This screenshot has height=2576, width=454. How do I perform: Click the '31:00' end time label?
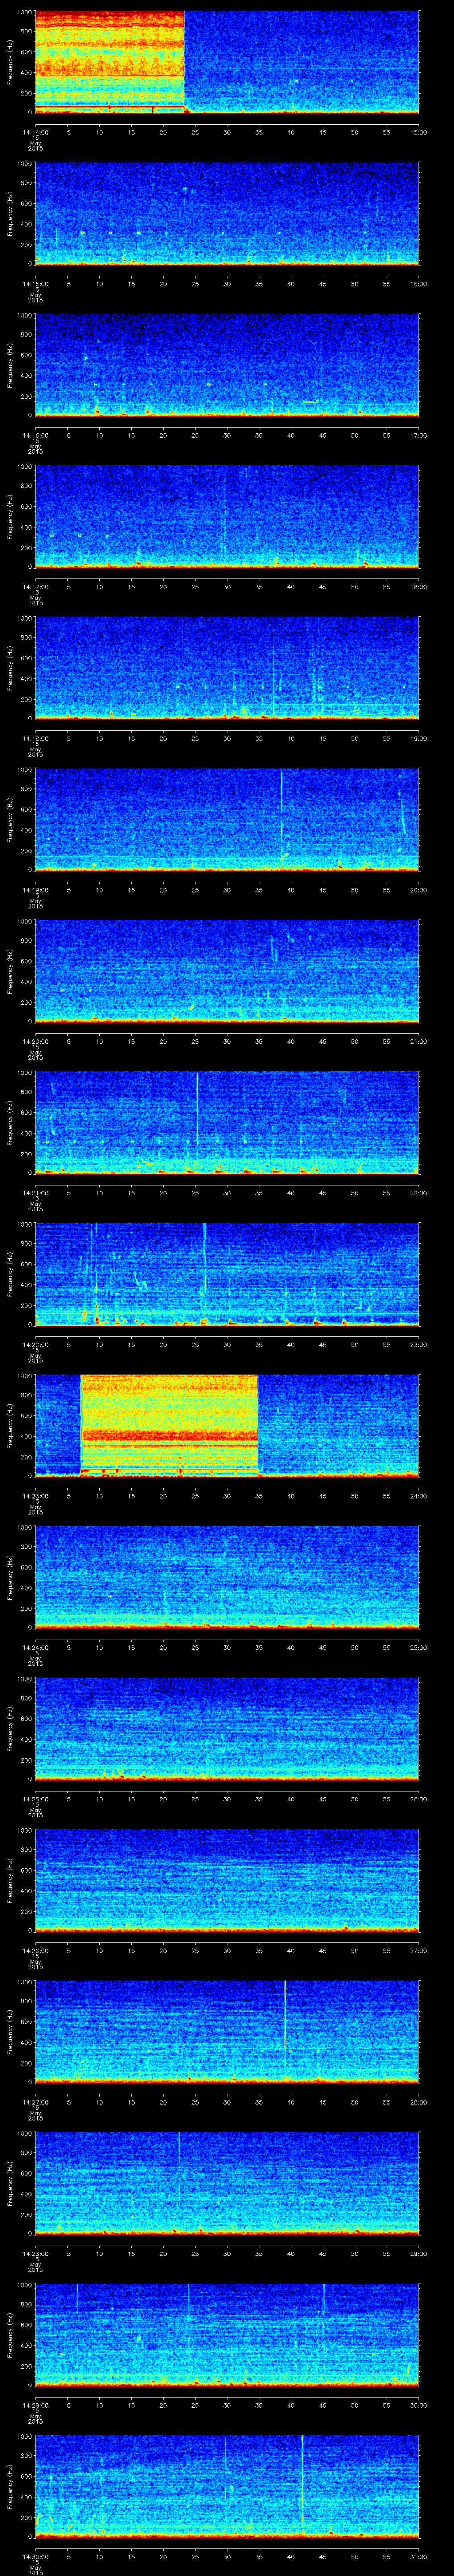418,2556
